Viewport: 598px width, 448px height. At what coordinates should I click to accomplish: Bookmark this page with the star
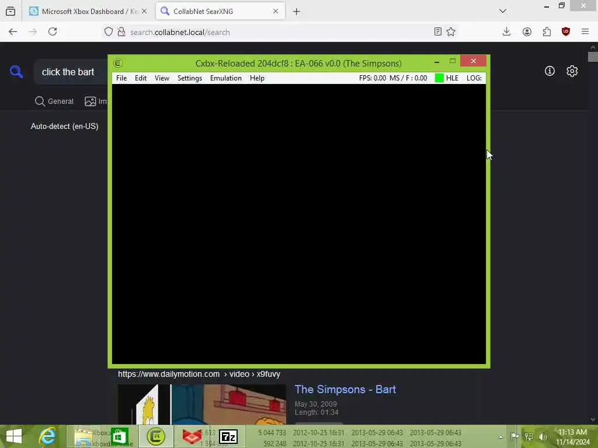[x=451, y=32]
